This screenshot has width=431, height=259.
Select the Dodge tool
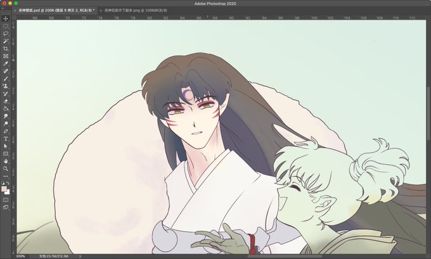tap(6, 123)
